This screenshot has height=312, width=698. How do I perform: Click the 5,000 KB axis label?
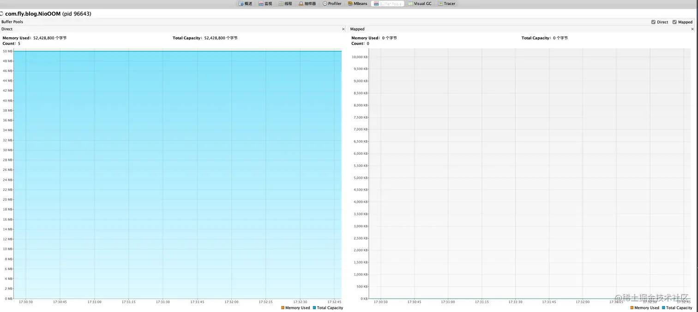(x=361, y=178)
